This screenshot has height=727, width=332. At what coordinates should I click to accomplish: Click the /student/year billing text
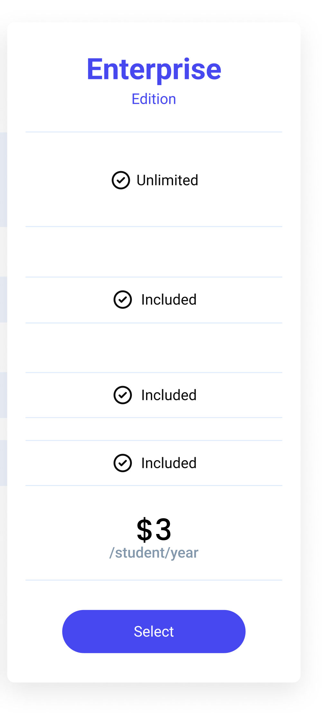point(154,553)
